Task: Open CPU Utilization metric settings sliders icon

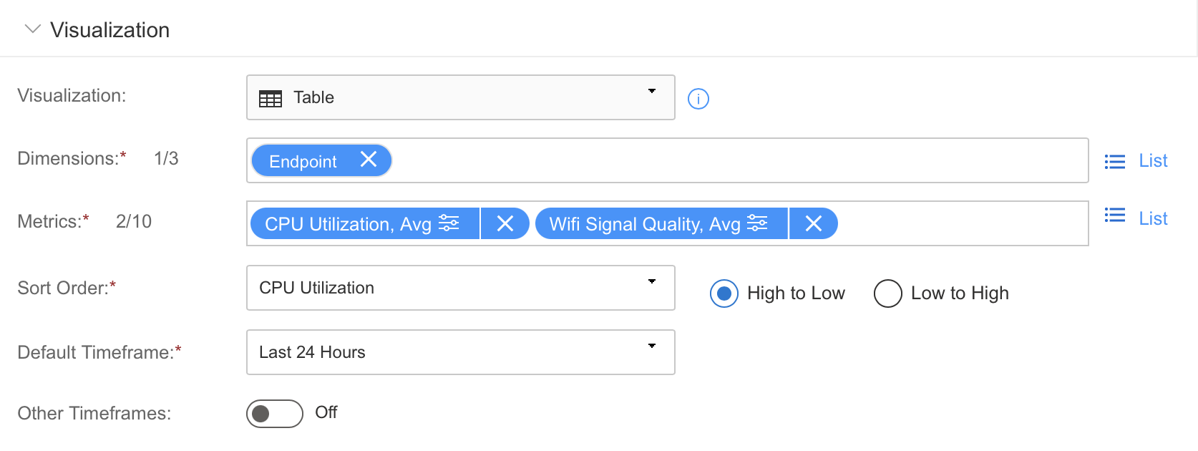Action: tap(449, 223)
